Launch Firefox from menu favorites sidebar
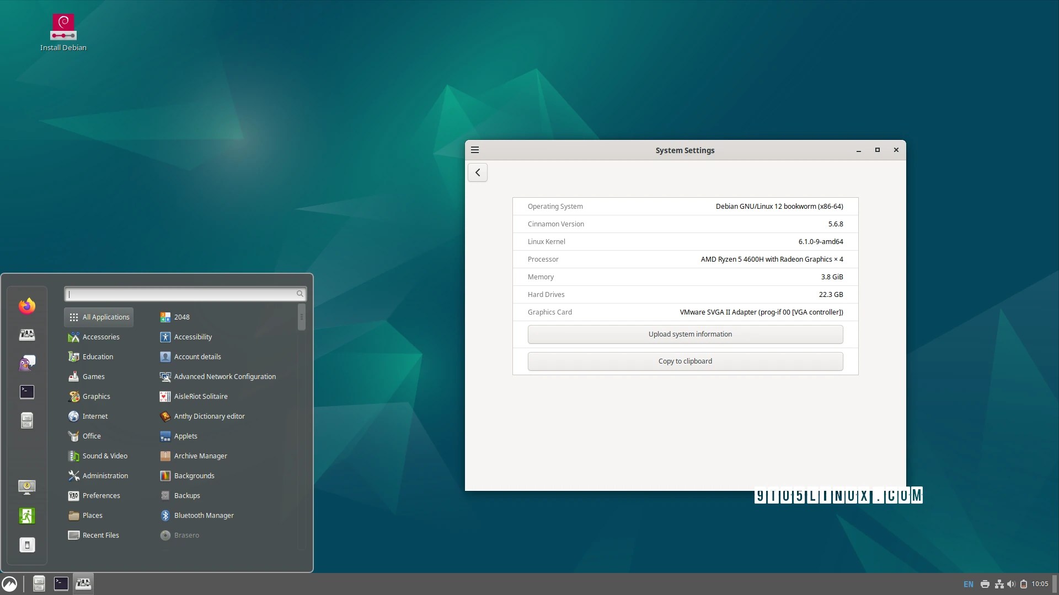Screen dimensions: 1059x595 tap(27, 306)
